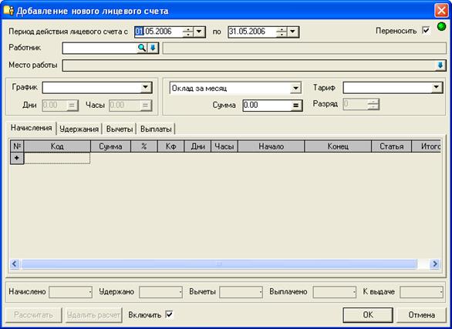Click end date spinner arrows

(x=282, y=32)
